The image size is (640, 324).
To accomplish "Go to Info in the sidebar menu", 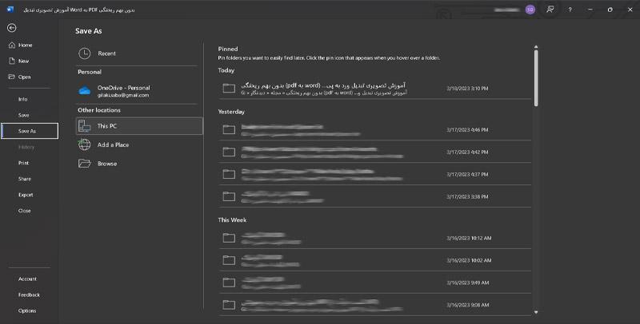I will (x=23, y=99).
